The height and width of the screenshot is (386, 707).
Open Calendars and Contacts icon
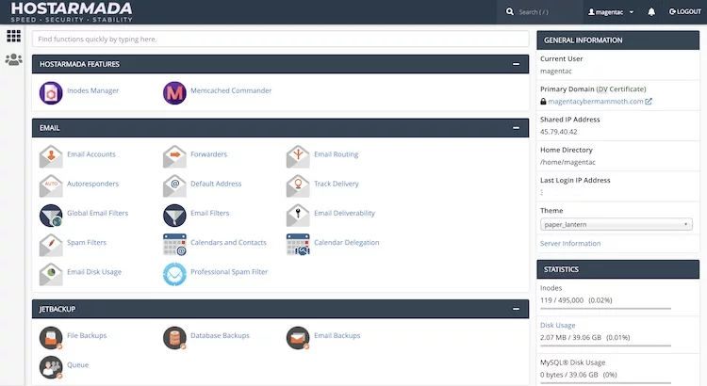[174, 245]
